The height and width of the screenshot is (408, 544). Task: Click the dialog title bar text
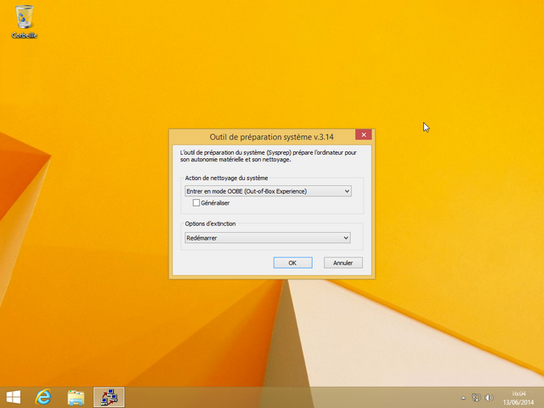pos(272,137)
